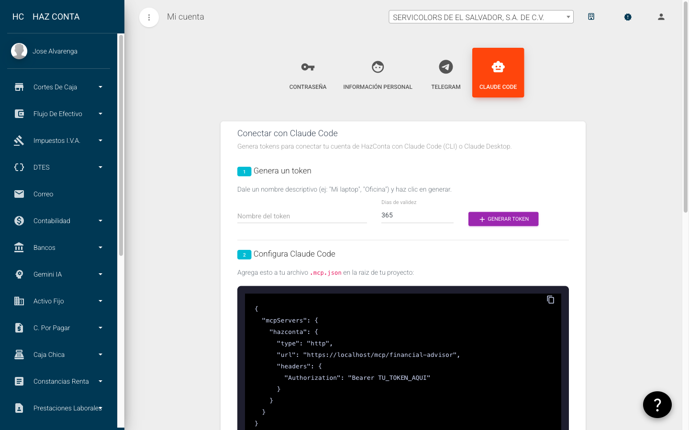Click the building icon in the top bar
The image size is (689, 430).
[591, 17]
